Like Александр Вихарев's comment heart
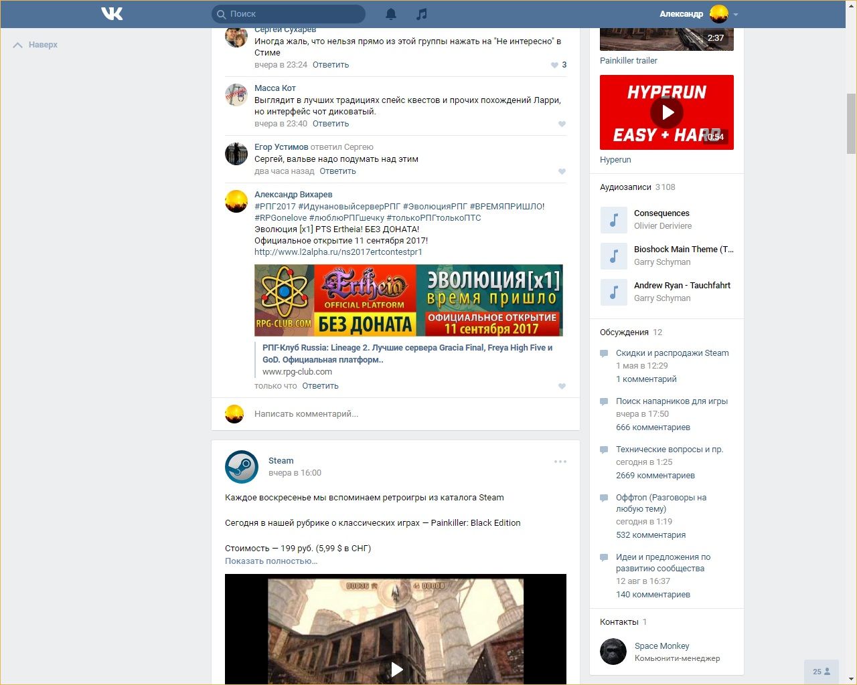857x685 pixels. (562, 386)
